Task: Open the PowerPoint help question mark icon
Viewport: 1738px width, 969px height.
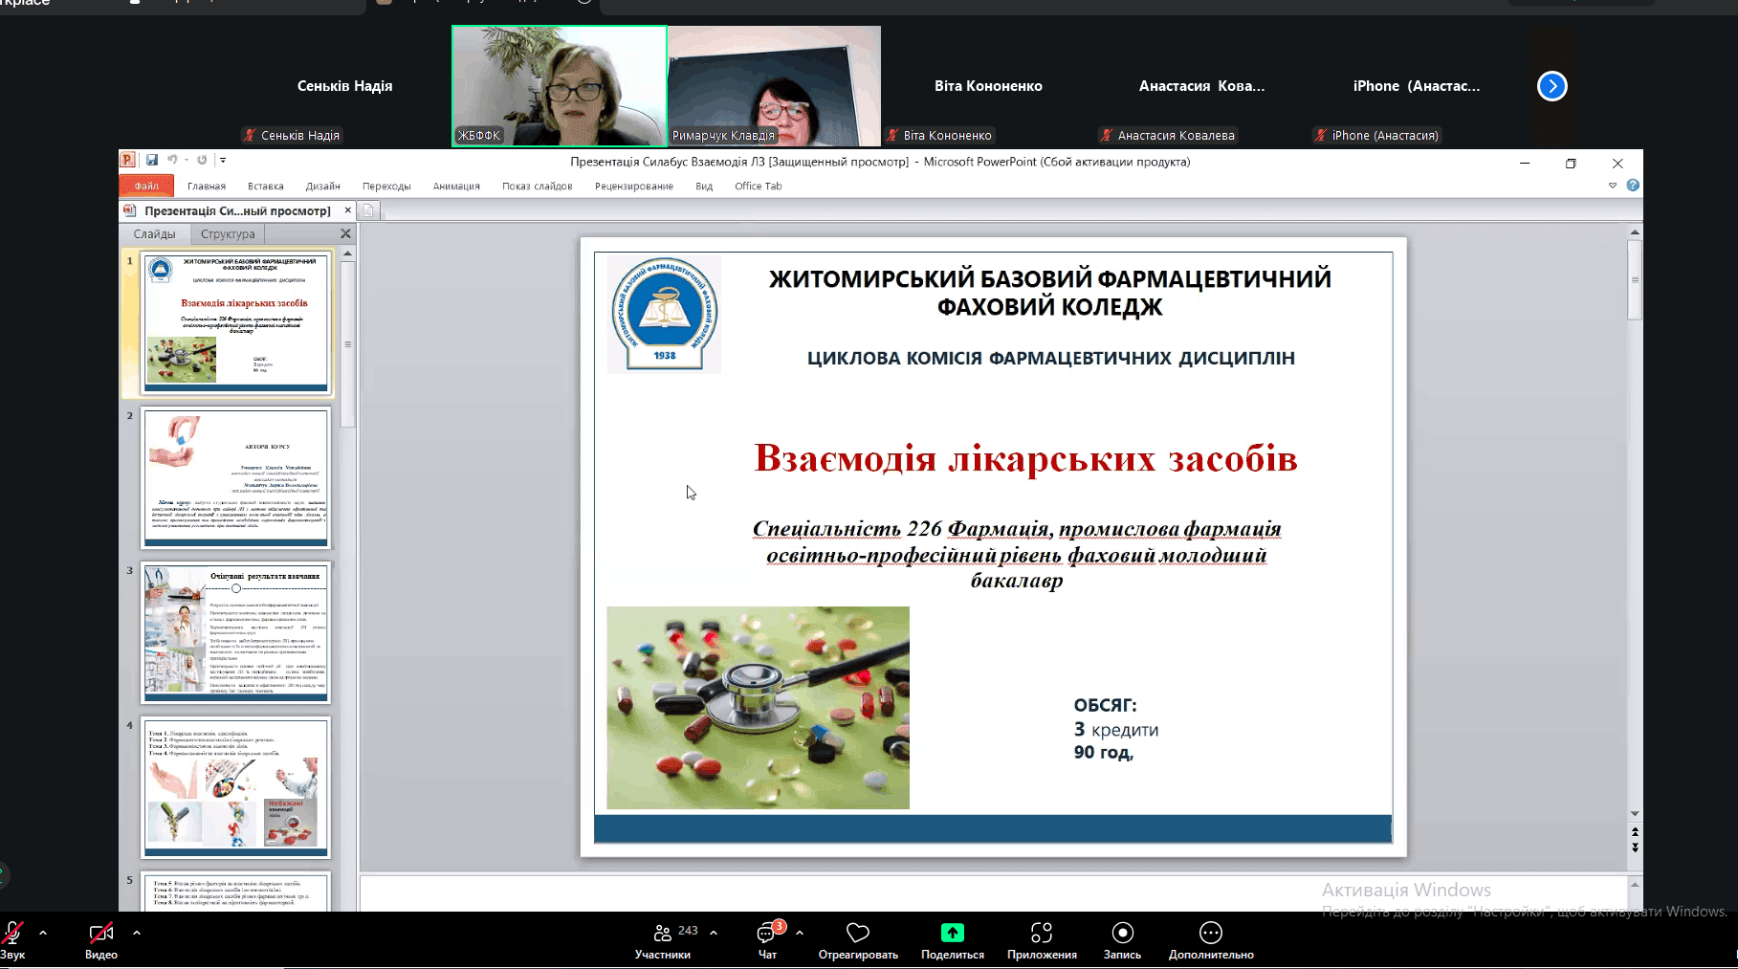Action: (1633, 186)
